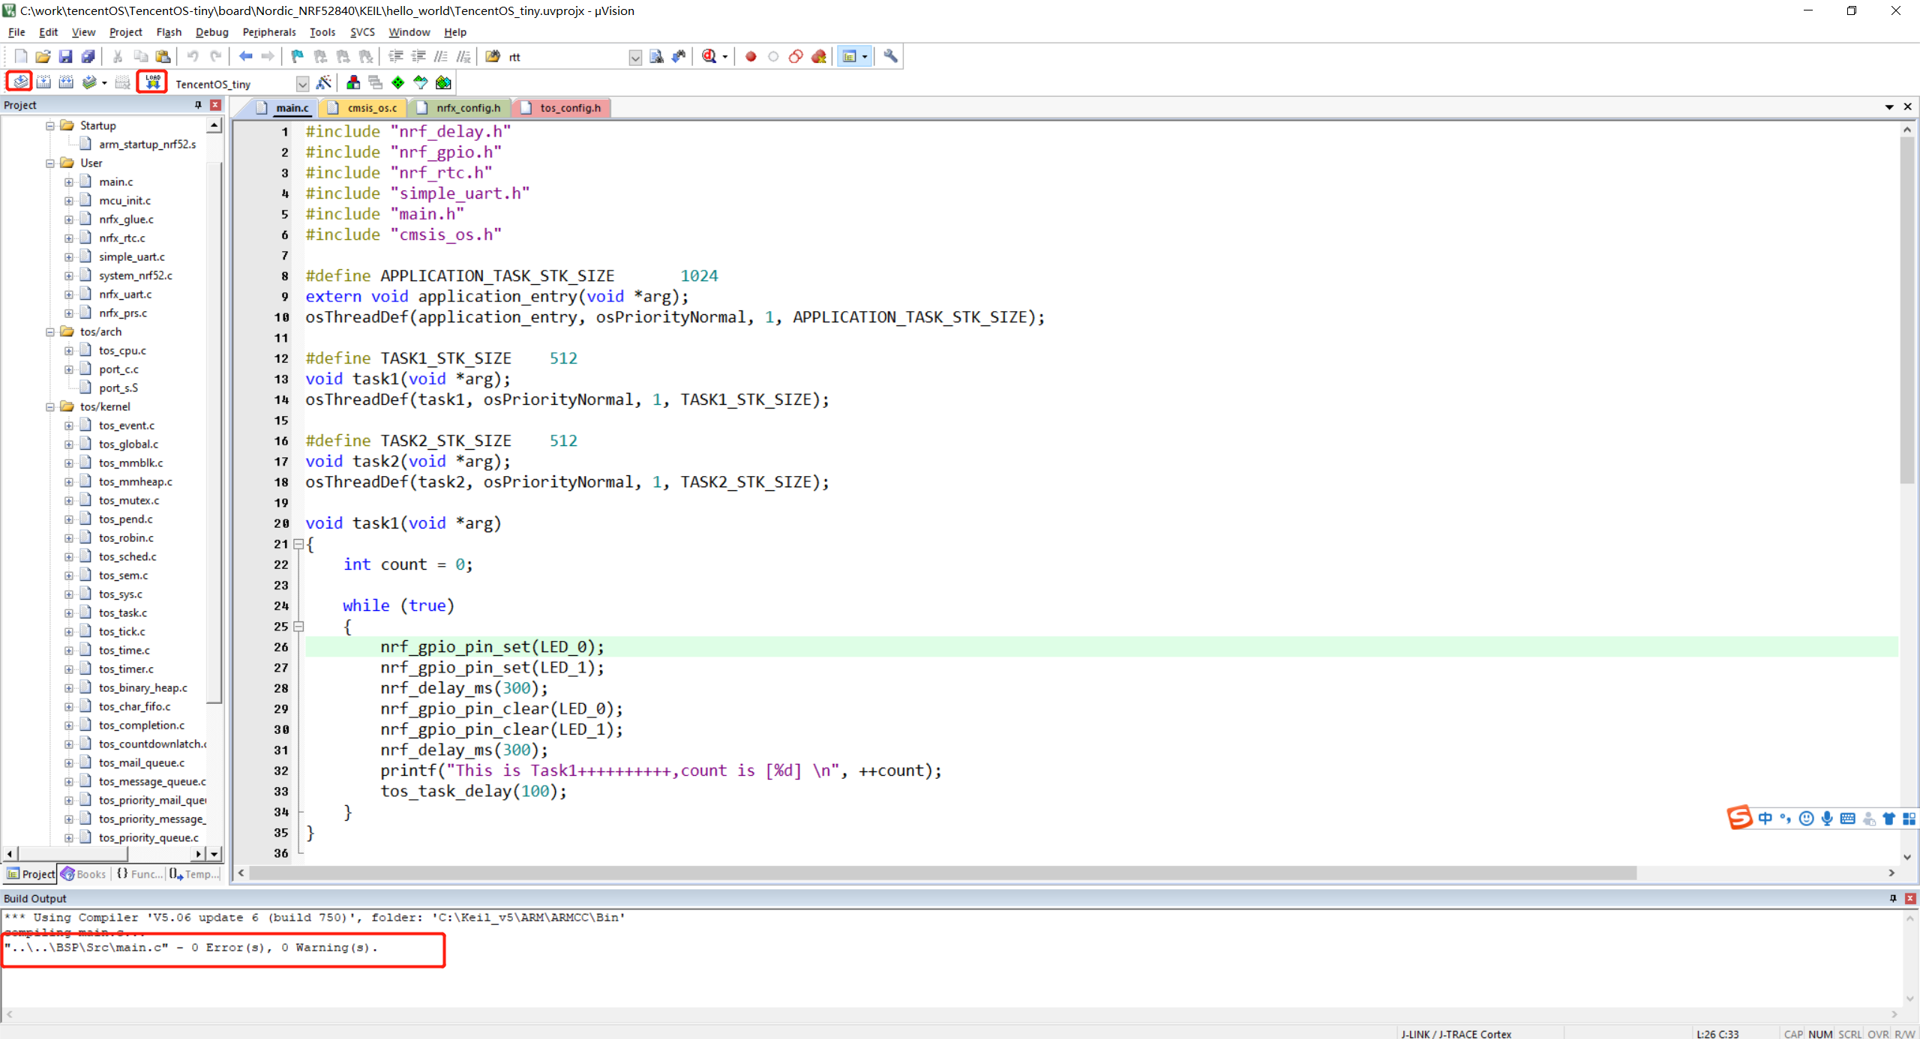Collapse the tos/kernel folder
Screen dimensions: 1920x1039
[50, 406]
